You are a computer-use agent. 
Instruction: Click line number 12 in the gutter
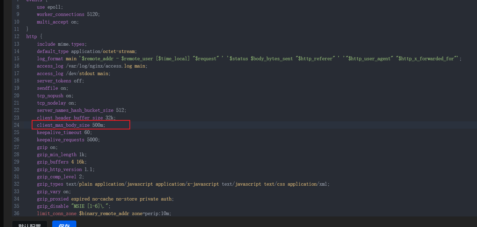tap(17, 36)
